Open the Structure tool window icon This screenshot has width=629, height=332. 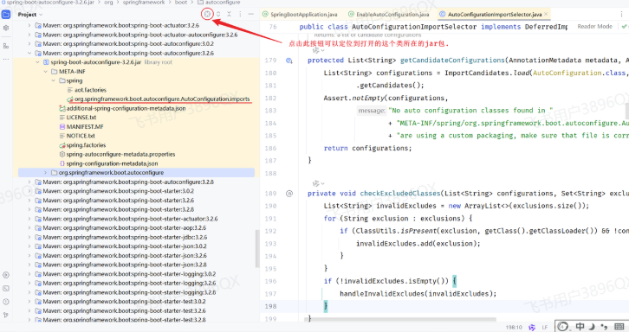pyautogui.click(x=6, y=46)
